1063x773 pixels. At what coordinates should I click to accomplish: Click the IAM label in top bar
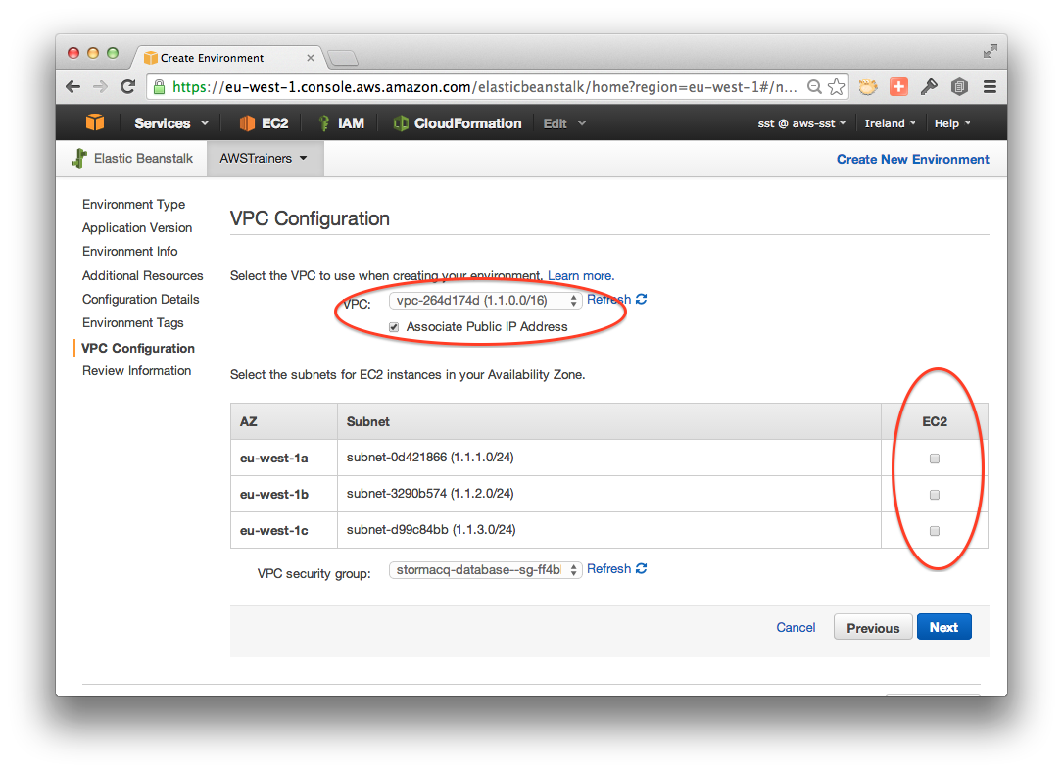[351, 123]
